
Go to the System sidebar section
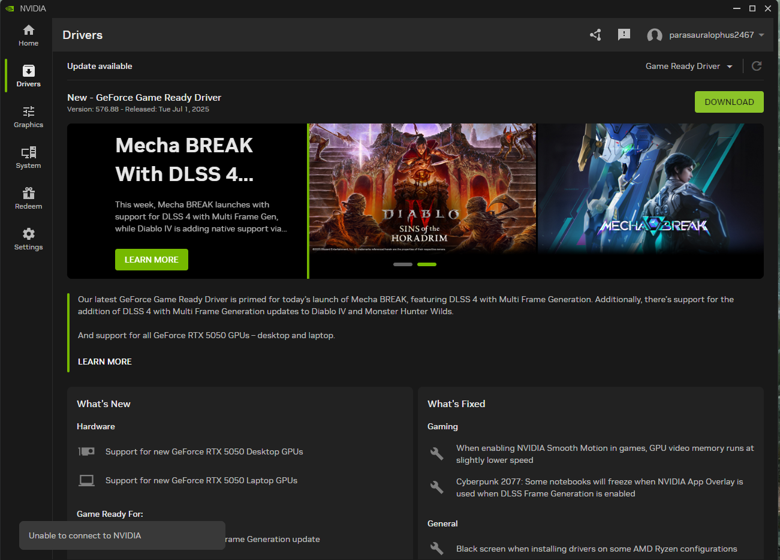tap(28, 158)
